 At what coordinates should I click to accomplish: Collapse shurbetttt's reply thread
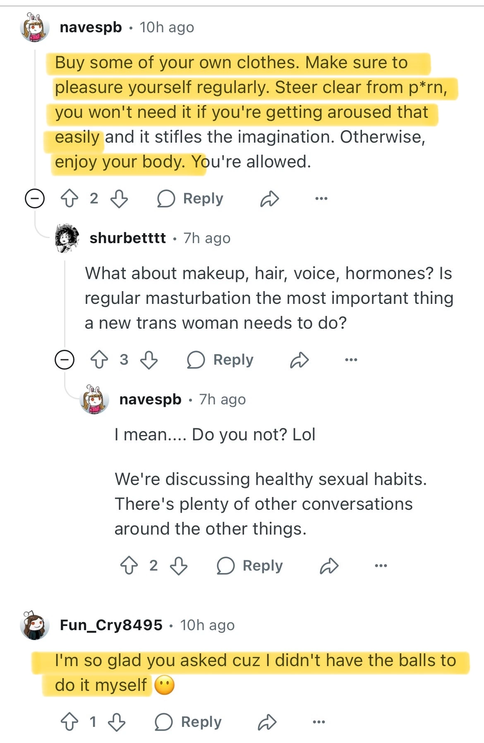[65, 360]
